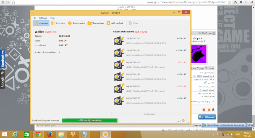Click the Export toolbar button
Screen dimensions: 255x138
[134, 23]
